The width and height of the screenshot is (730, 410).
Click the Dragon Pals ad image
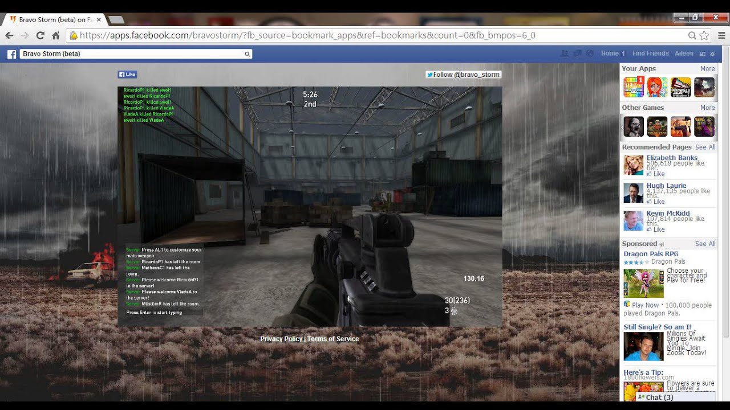pos(643,283)
